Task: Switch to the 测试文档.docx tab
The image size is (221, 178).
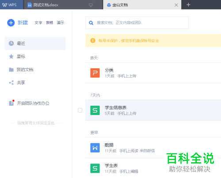Action: [x=63, y=5]
